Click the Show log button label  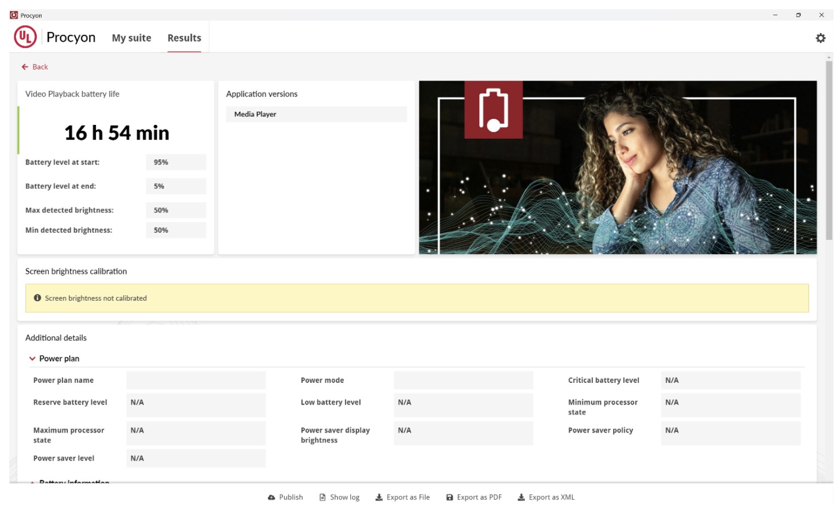click(345, 497)
